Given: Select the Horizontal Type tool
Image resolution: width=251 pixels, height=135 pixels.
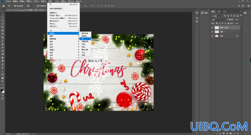Looking at the screenshot, I should click(2, 68).
